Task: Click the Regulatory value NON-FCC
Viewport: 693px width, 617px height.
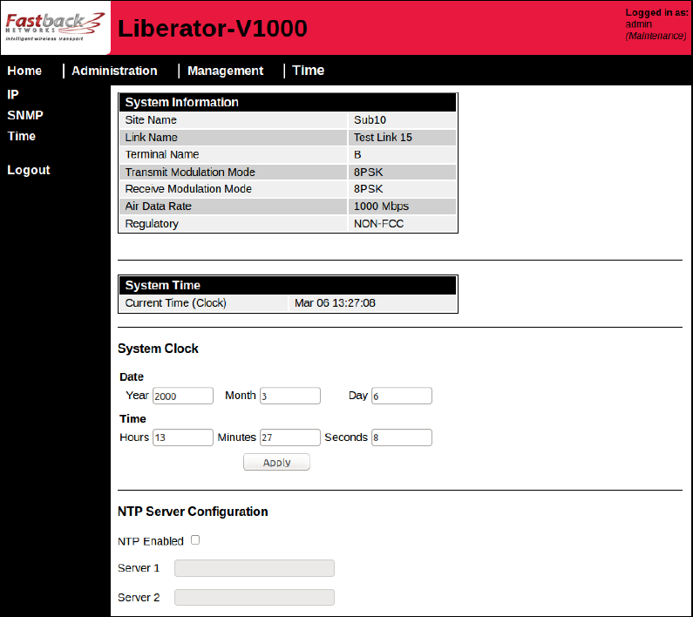Action: [x=379, y=224]
